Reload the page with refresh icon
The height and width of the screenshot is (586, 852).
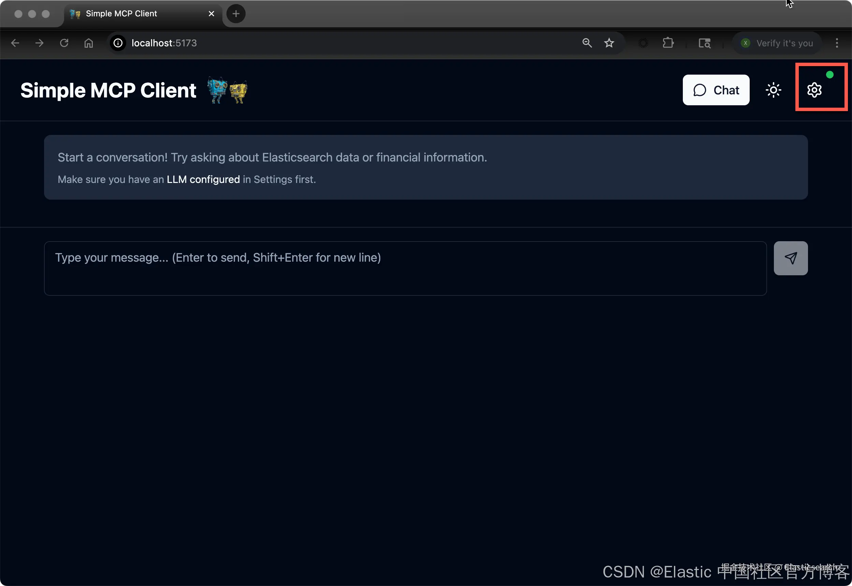pyautogui.click(x=64, y=43)
